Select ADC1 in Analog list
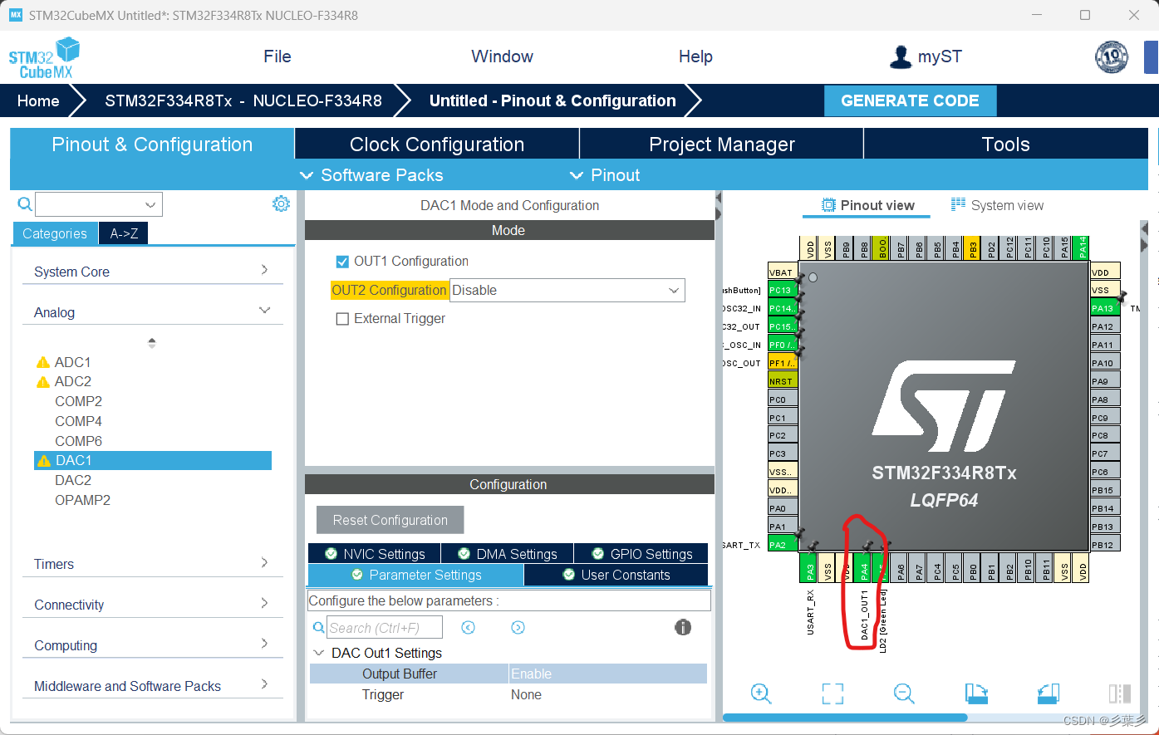 click(x=72, y=362)
